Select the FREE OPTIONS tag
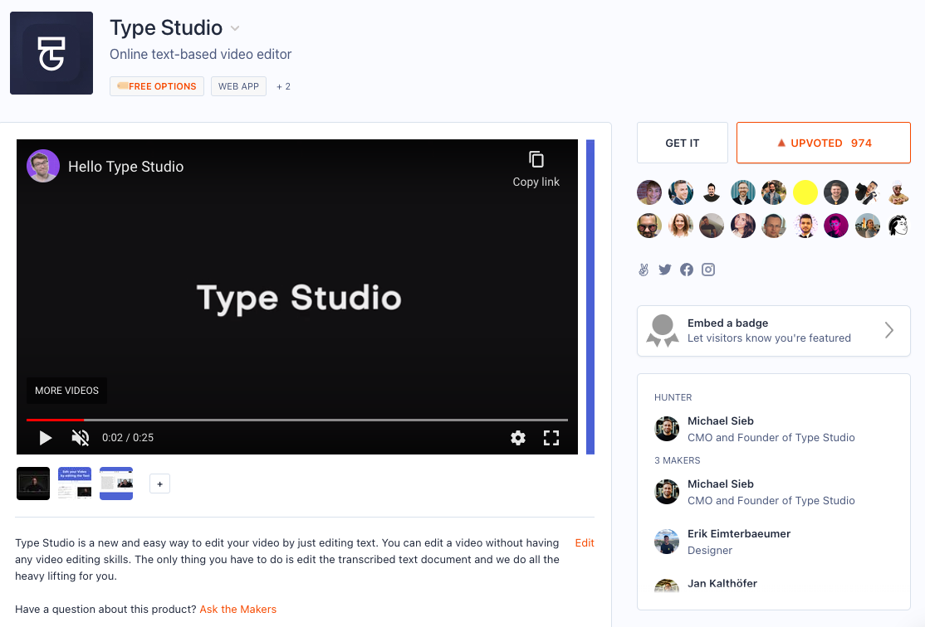 (157, 86)
